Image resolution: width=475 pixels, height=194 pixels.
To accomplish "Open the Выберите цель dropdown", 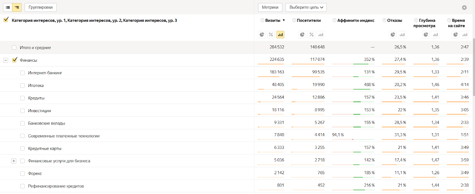I will point(306,7).
